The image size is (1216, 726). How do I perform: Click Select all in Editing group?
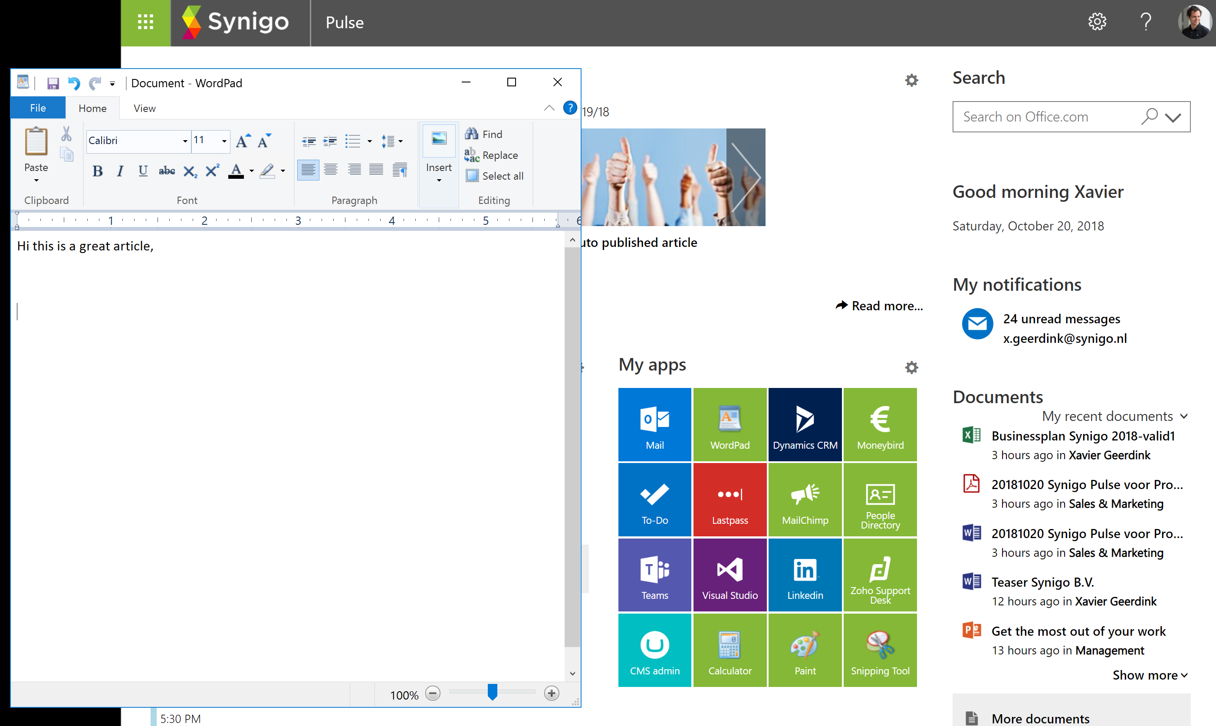(494, 176)
